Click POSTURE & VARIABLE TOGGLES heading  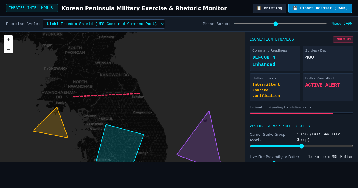pyautogui.click(x=280, y=127)
